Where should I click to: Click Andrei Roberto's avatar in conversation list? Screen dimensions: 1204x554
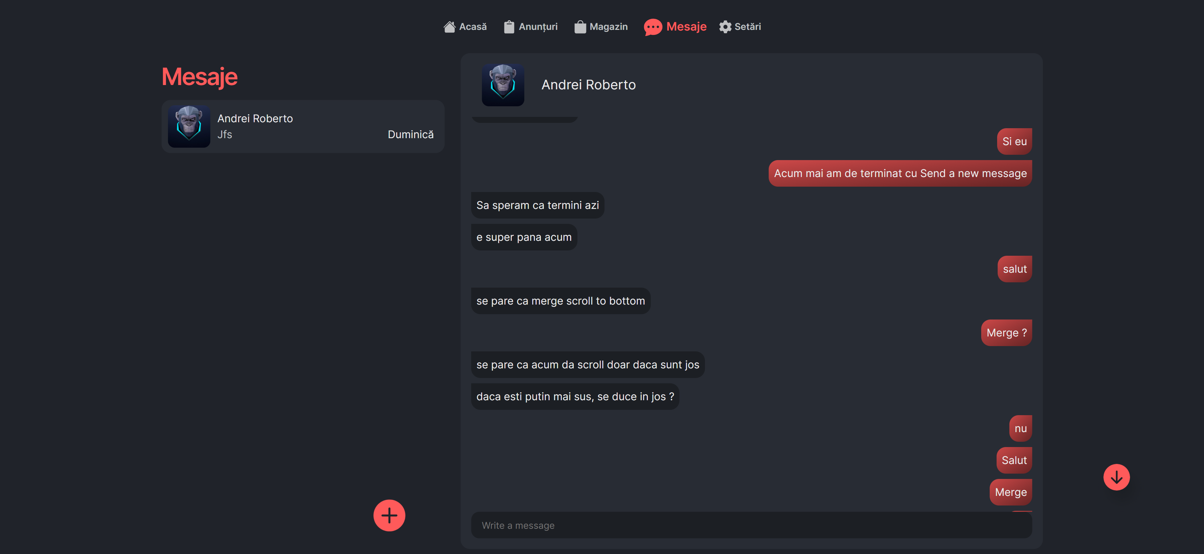[189, 127]
